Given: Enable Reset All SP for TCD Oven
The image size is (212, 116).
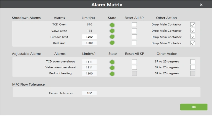Looking at the screenshot, I should pos(134,25).
